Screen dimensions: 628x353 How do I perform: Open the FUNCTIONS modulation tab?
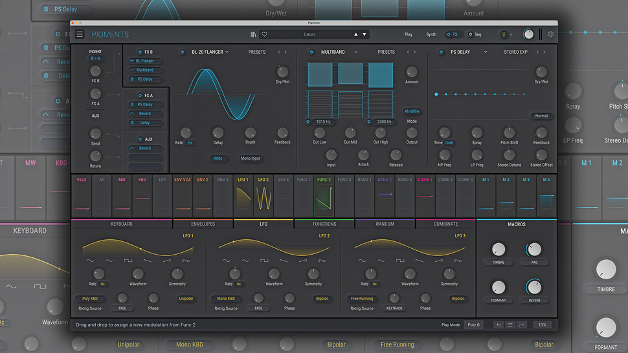pyautogui.click(x=324, y=224)
